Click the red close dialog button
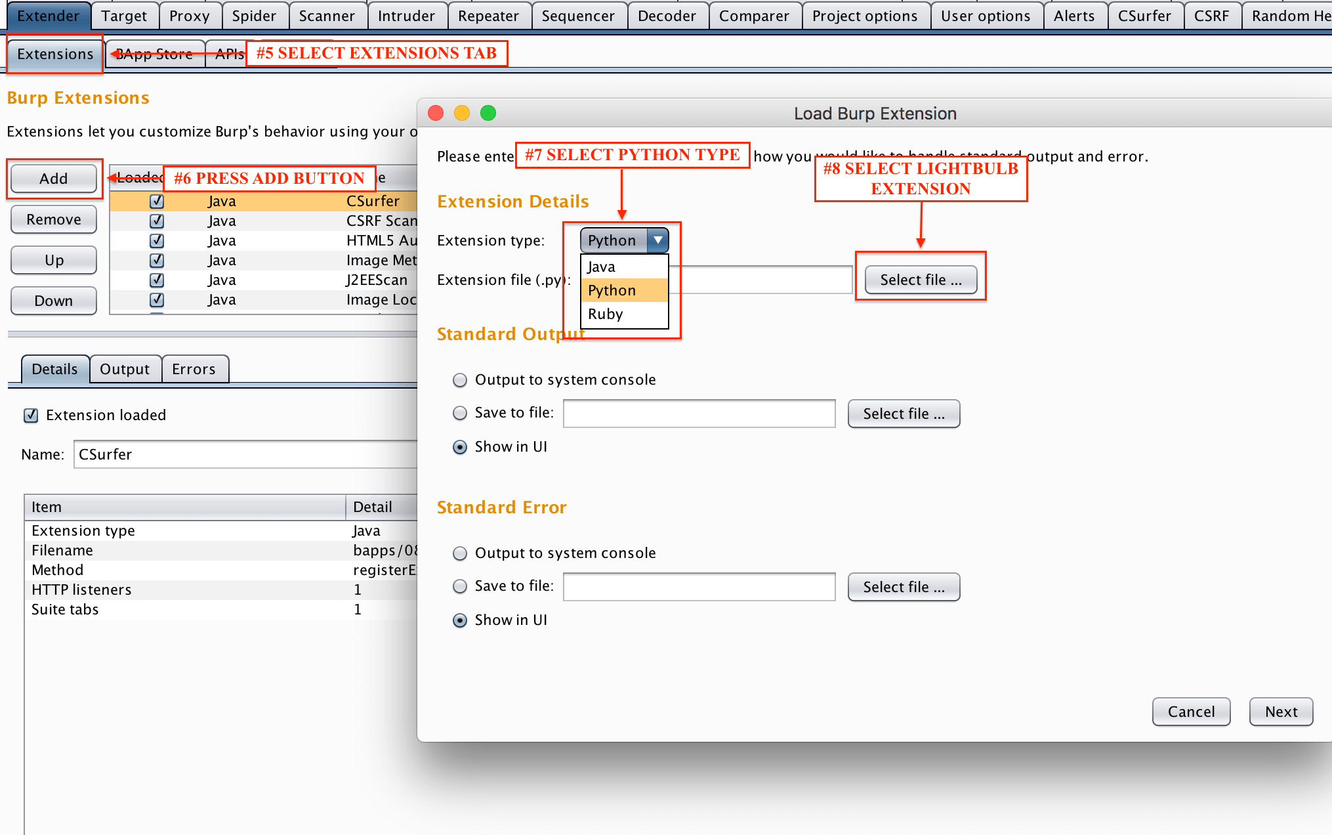1332x835 pixels. (436, 113)
